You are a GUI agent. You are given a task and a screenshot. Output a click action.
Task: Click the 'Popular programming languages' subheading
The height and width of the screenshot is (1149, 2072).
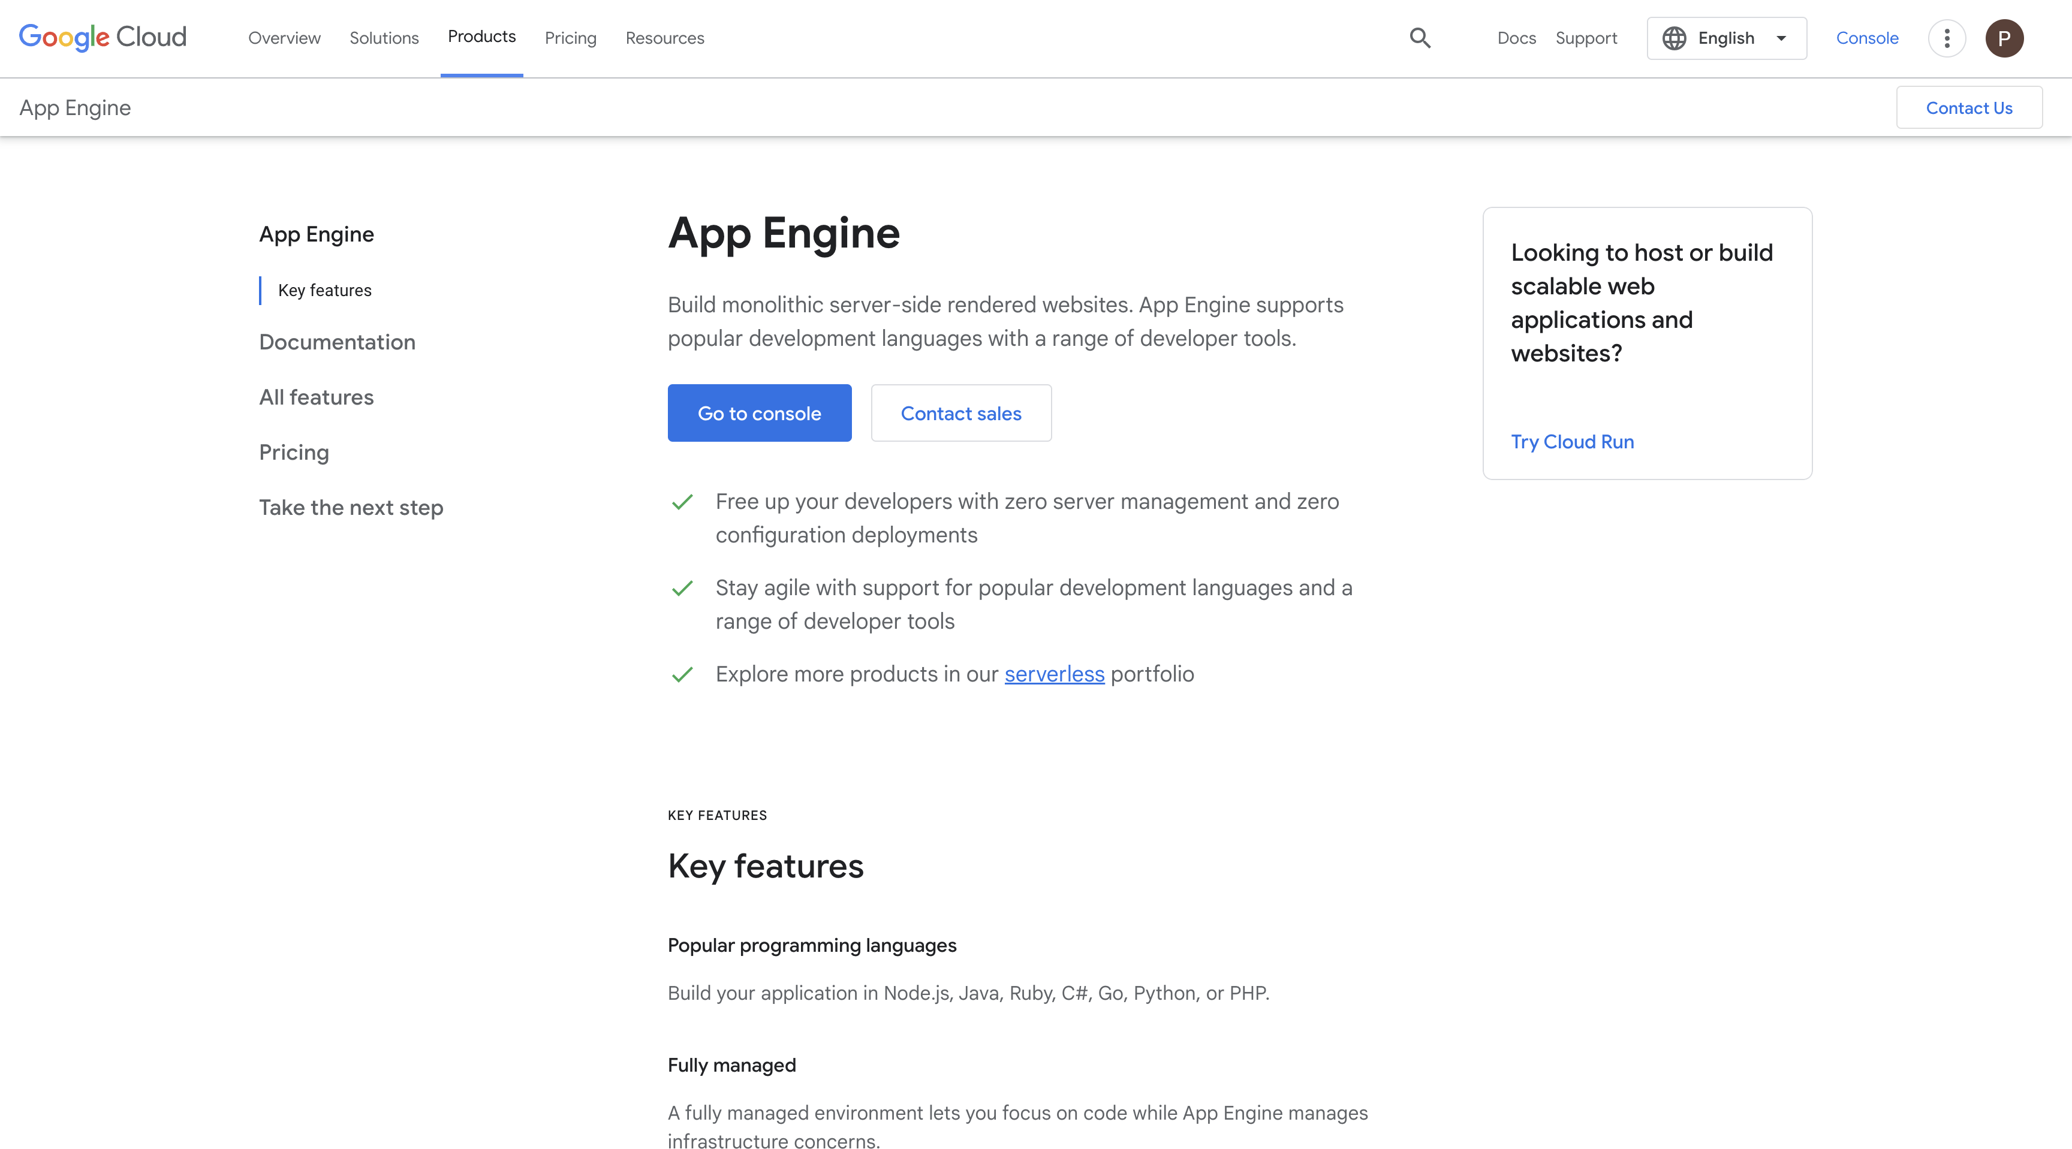pos(812,946)
